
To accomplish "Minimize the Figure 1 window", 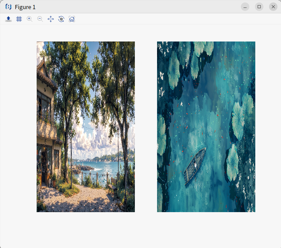I will (x=245, y=7).
